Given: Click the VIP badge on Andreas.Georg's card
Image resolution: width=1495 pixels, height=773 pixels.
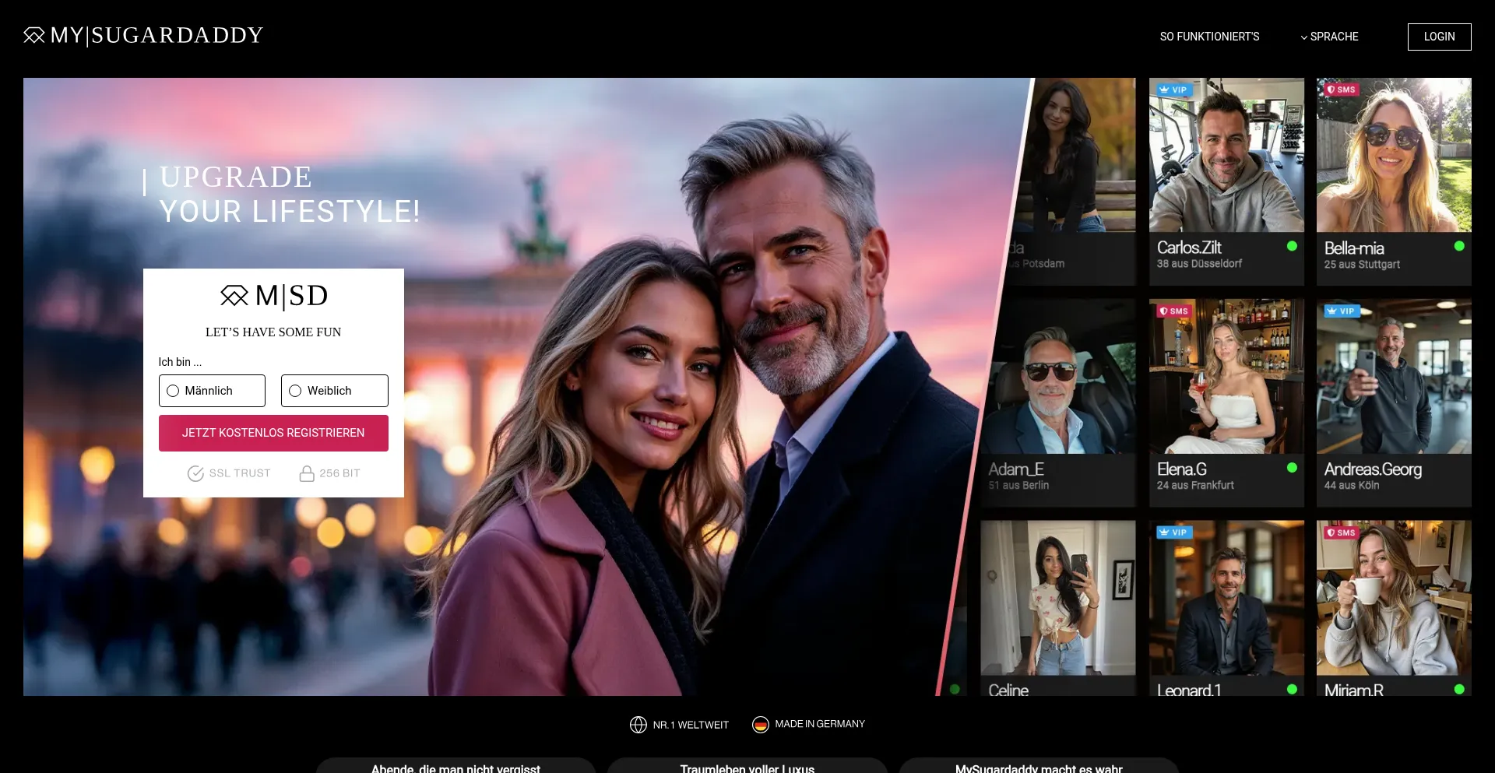Looking at the screenshot, I should click(x=1341, y=311).
